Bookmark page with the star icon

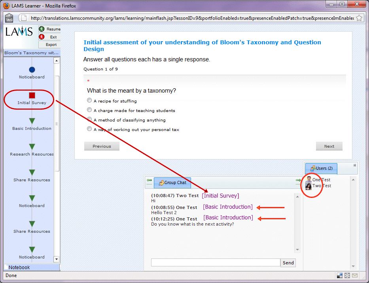click(x=359, y=18)
